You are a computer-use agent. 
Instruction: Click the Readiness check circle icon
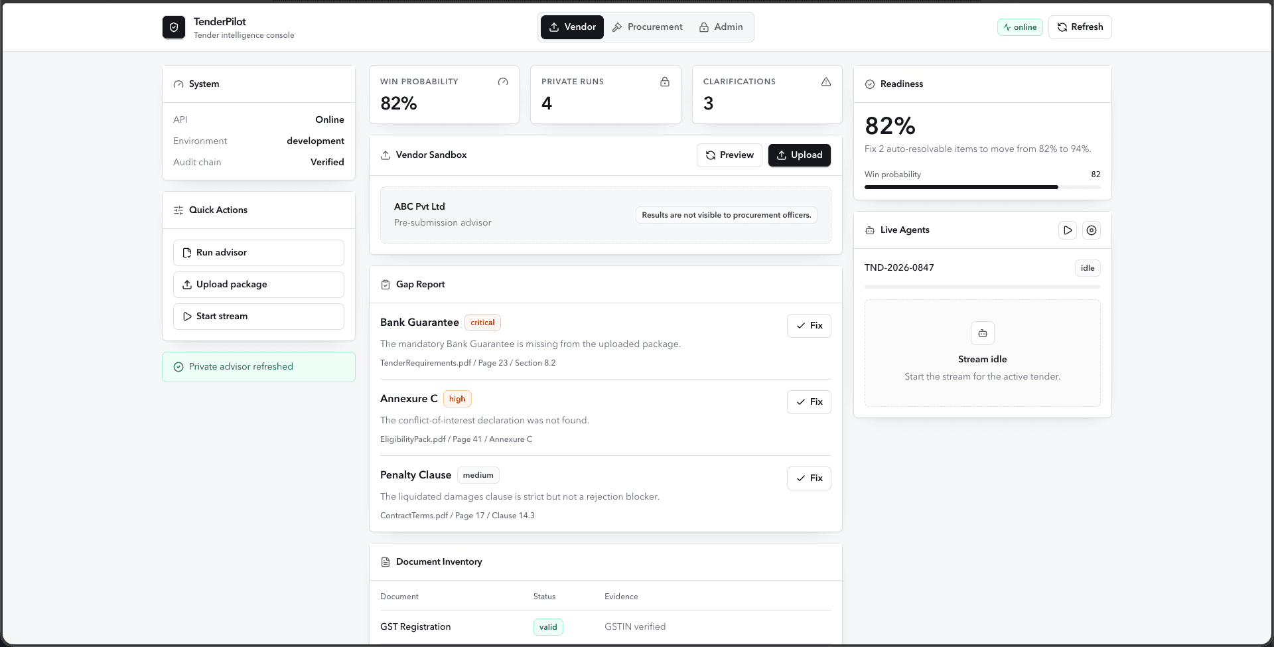(x=870, y=84)
